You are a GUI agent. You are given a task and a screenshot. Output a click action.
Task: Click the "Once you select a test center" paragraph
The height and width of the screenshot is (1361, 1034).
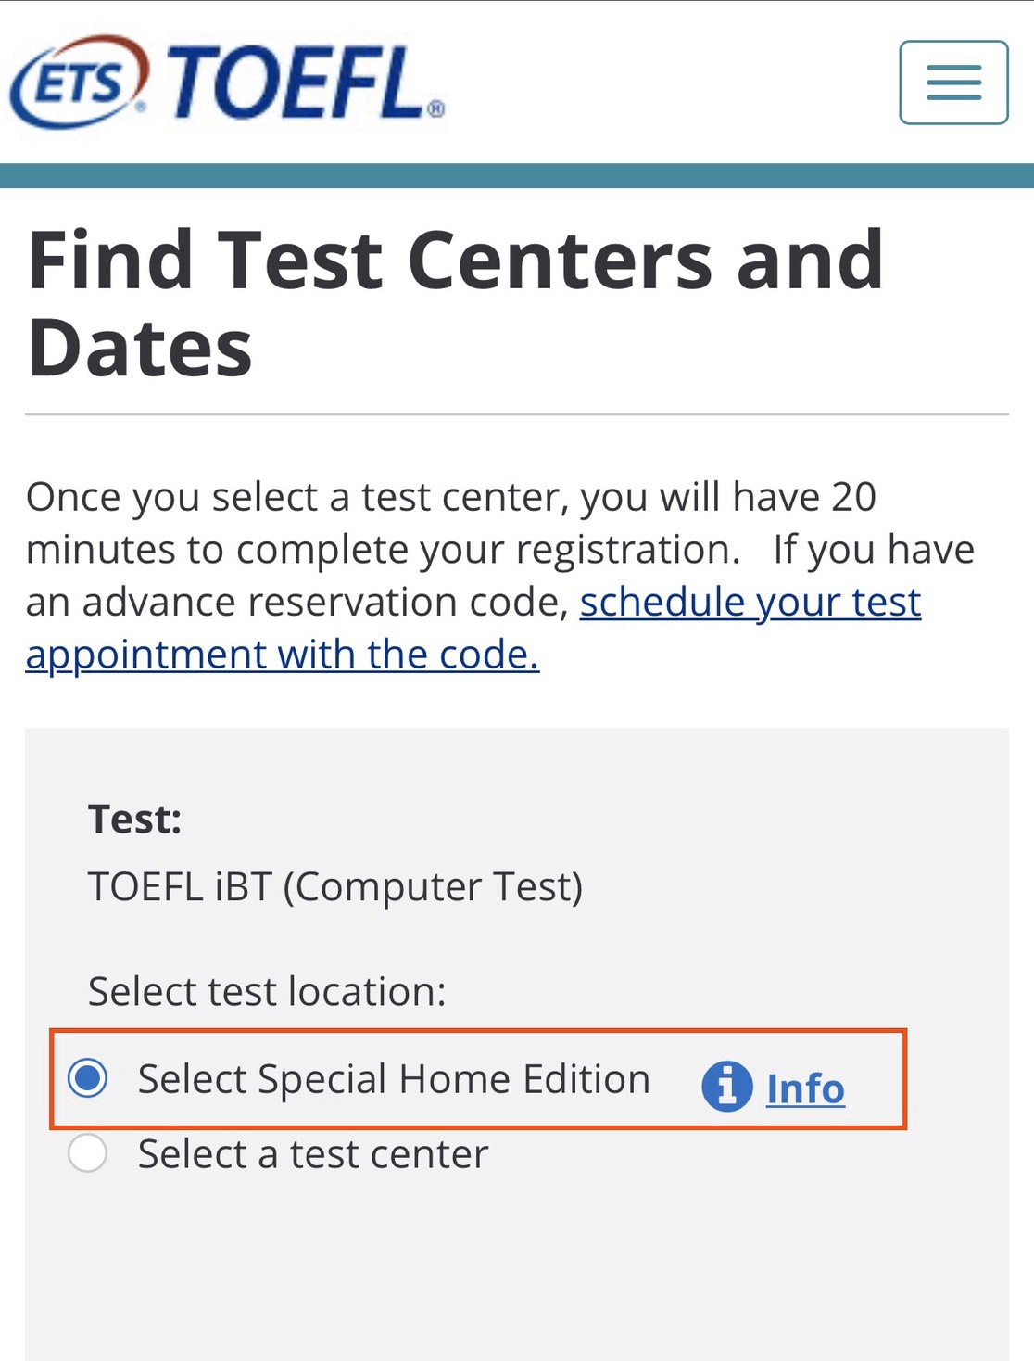(500, 576)
